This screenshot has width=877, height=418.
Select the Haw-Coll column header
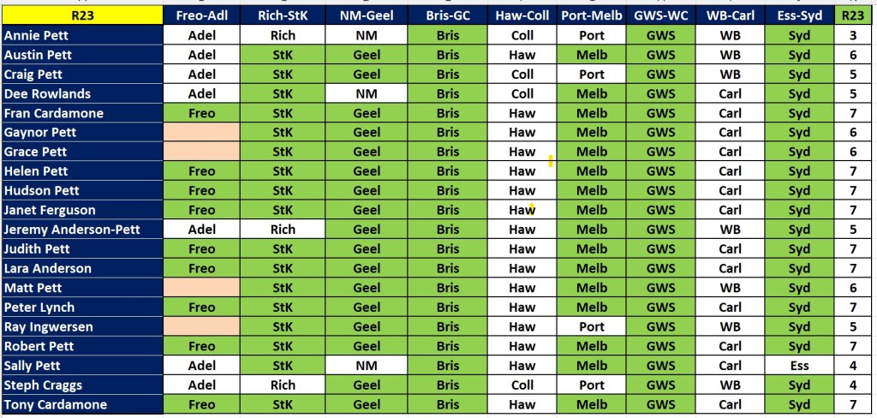point(522,15)
